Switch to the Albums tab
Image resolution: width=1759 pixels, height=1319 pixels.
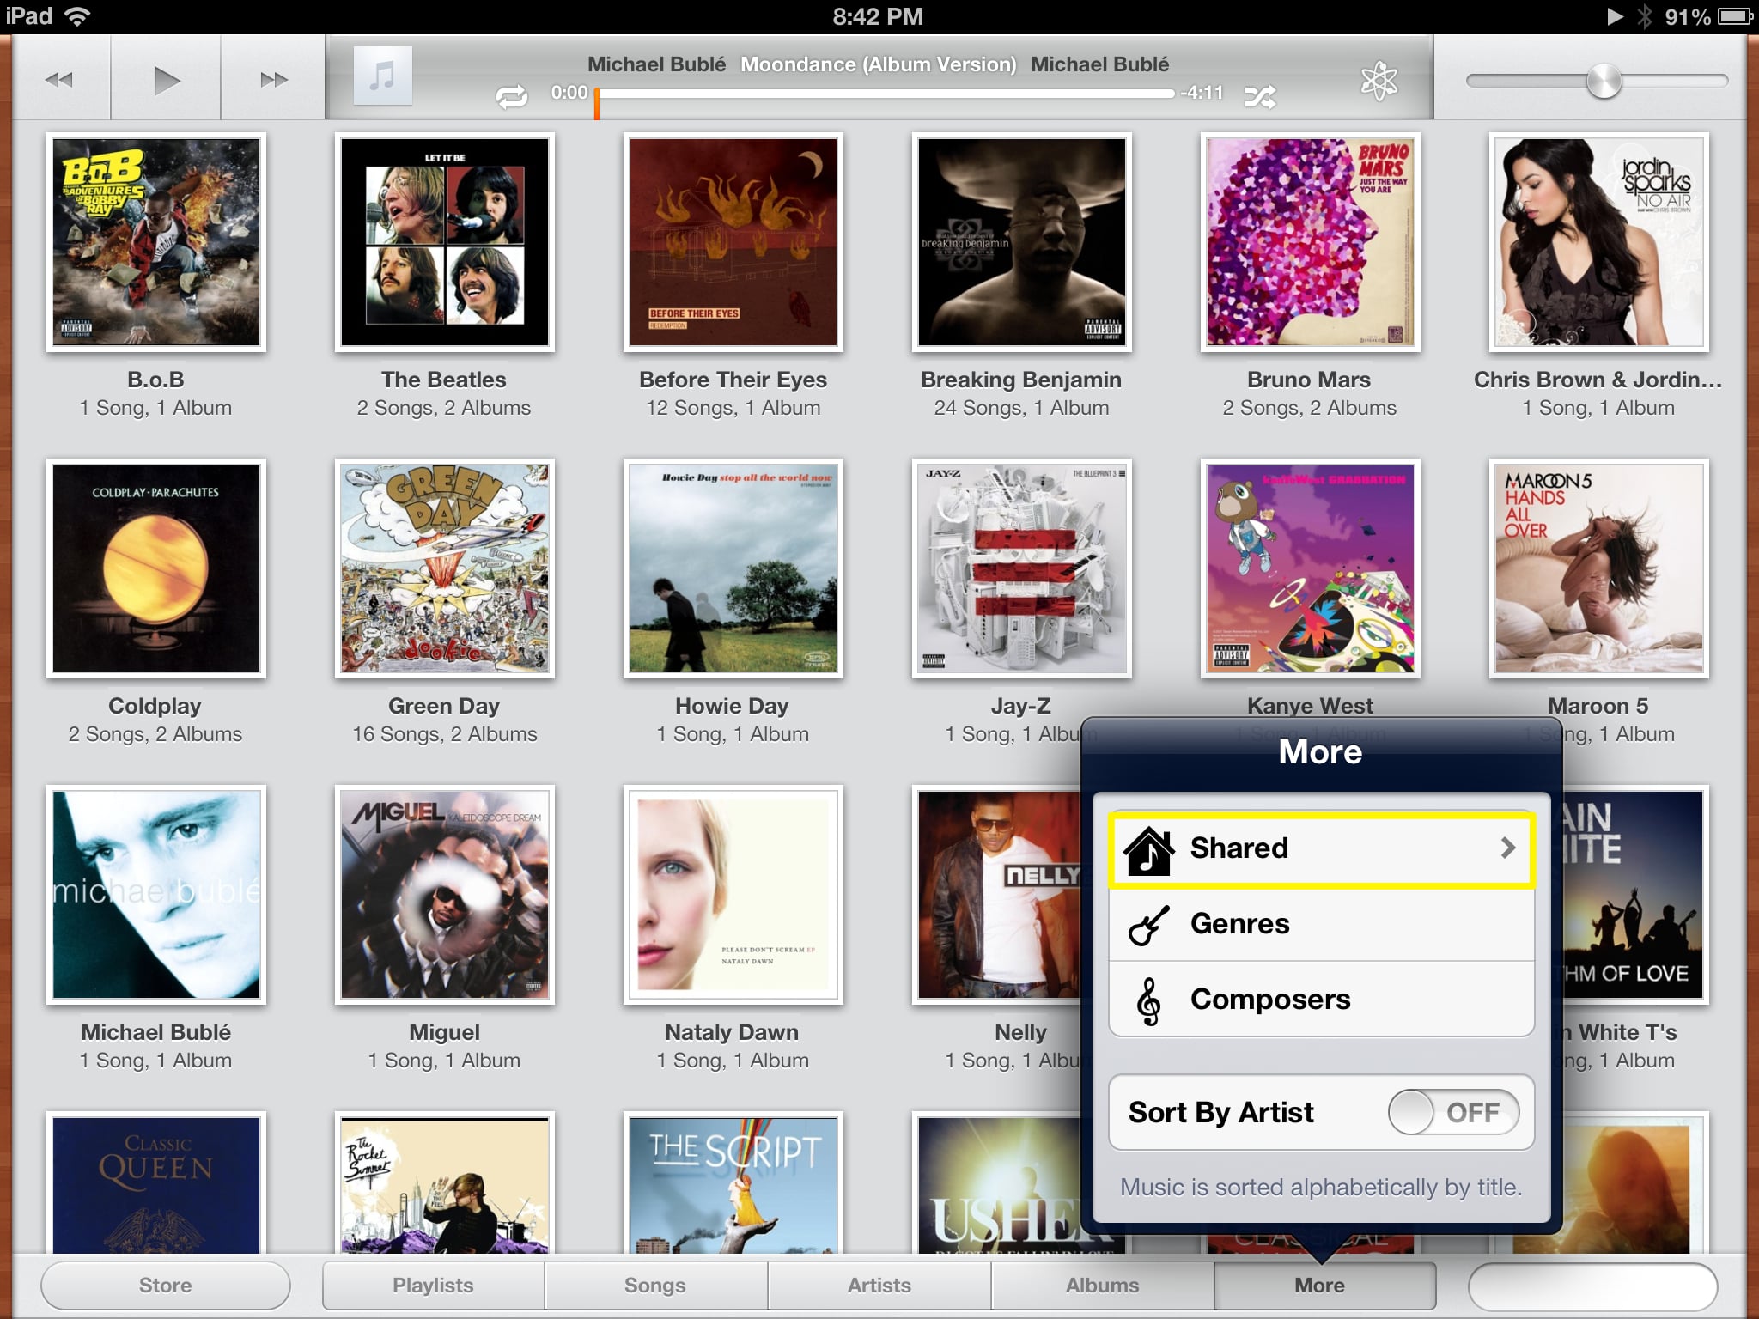(x=1103, y=1286)
